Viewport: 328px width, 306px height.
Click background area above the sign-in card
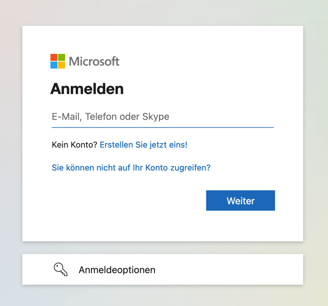click(x=162, y=13)
